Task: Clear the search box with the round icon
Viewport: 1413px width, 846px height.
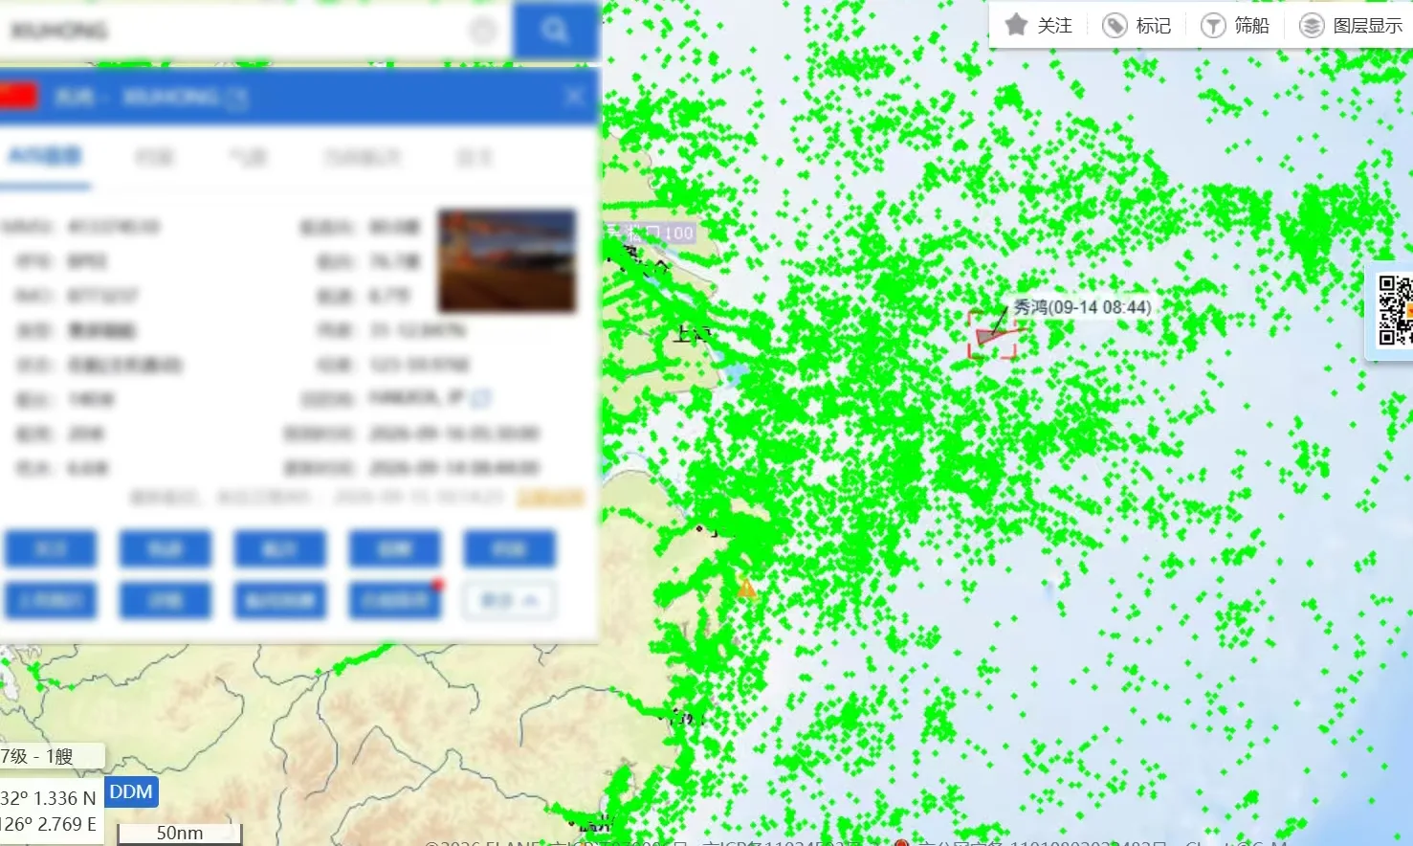Action: (x=483, y=31)
